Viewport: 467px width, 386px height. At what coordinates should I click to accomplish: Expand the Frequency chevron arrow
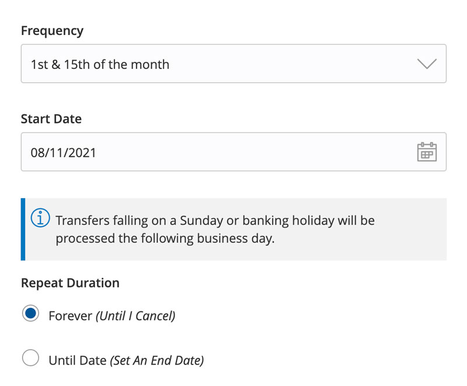(x=427, y=64)
